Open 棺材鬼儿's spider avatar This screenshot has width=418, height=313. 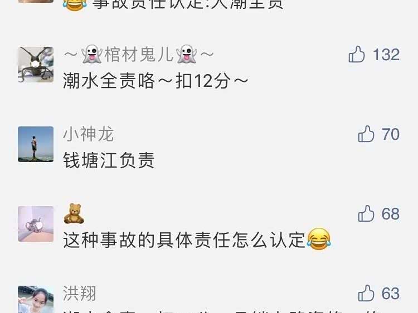(x=36, y=65)
